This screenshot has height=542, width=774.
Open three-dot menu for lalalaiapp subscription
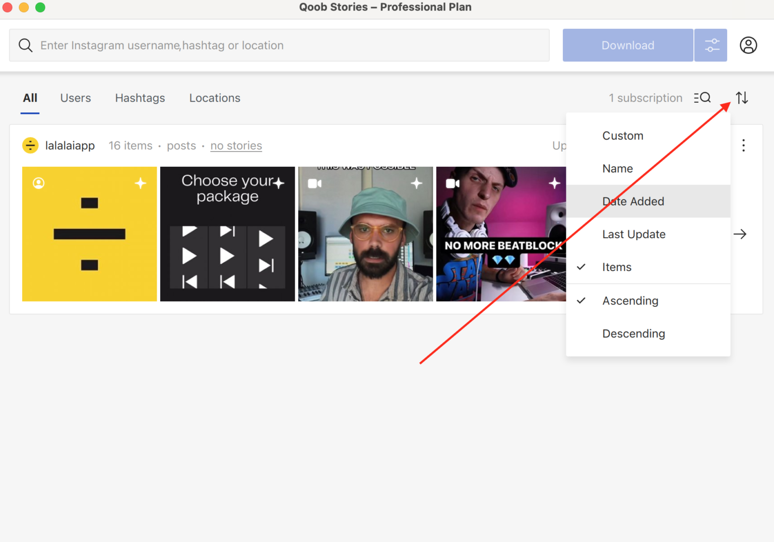coord(743,146)
